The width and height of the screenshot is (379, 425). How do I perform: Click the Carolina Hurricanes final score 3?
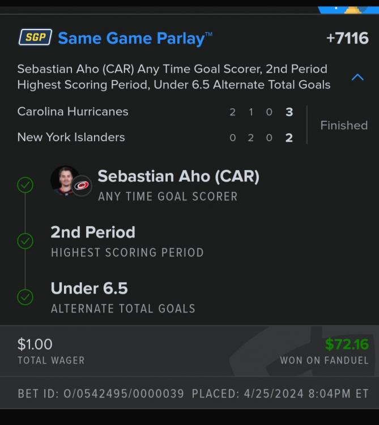click(289, 112)
